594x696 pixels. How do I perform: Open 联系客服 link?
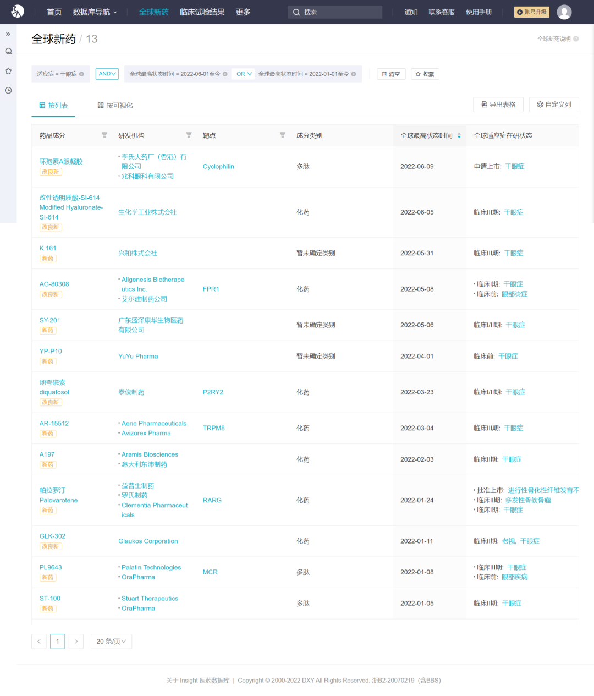[442, 12]
